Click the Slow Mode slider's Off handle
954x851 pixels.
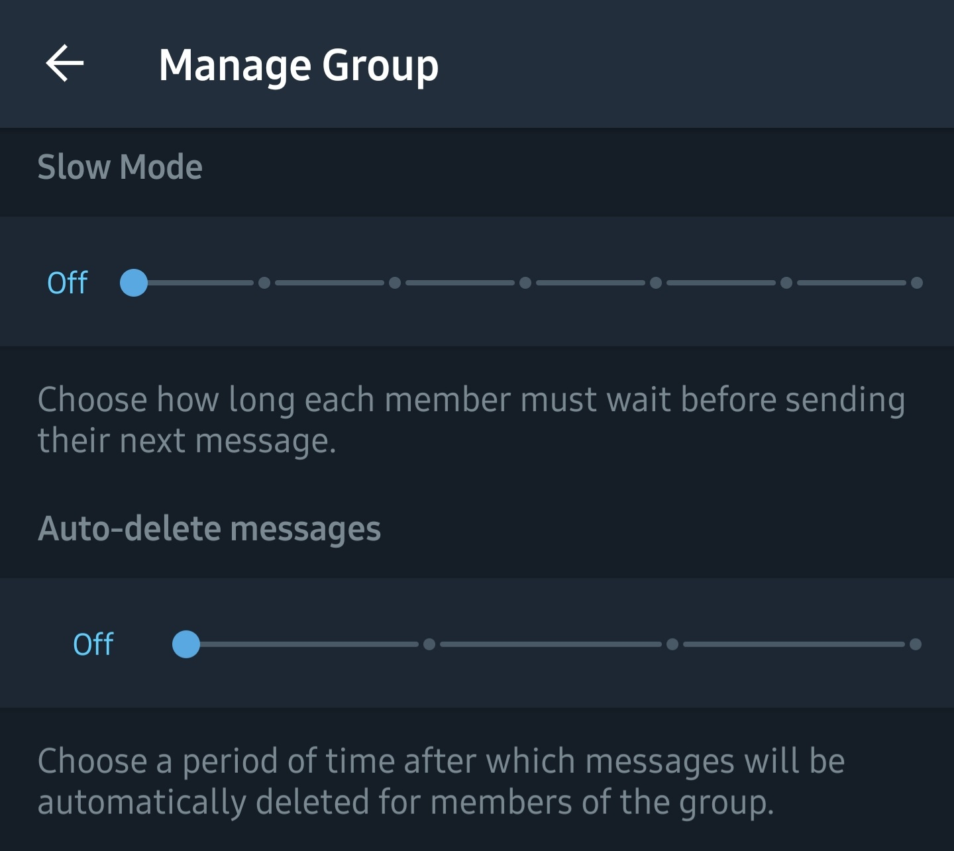pos(134,283)
